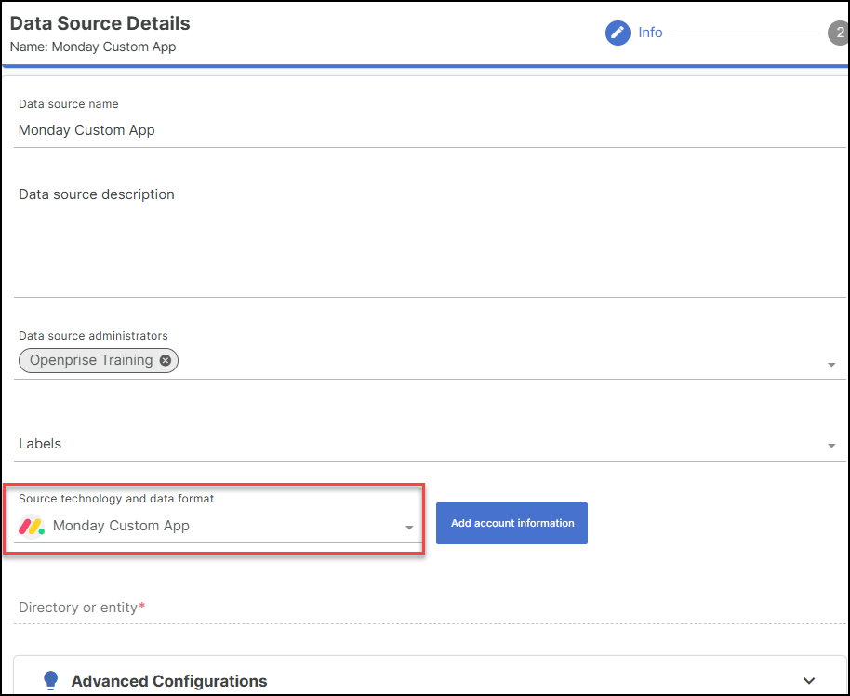Click the Monday logo icon
850x696 pixels.
32,526
